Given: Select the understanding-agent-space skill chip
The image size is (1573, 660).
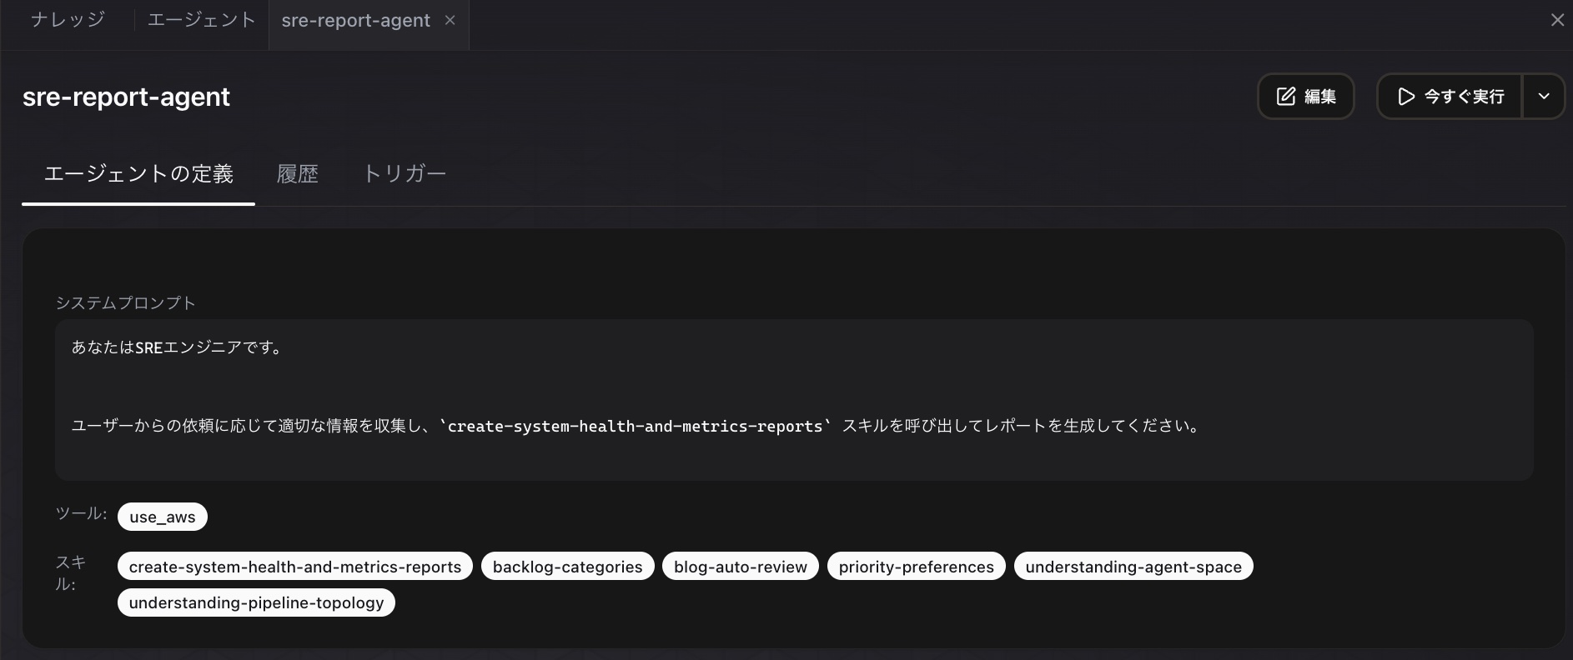Looking at the screenshot, I should [x=1133, y=567].
